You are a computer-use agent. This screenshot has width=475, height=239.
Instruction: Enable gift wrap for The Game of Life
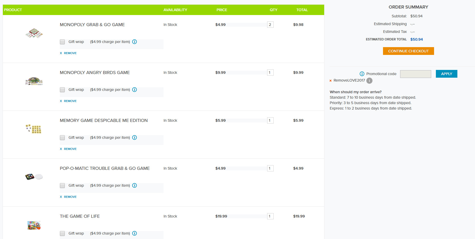62,233
